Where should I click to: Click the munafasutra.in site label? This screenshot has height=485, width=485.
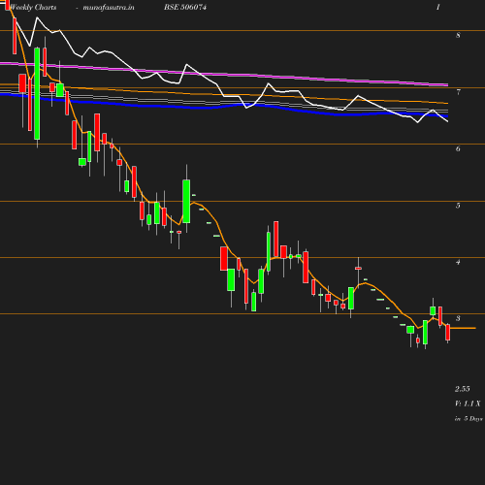[x=109, y=7]
